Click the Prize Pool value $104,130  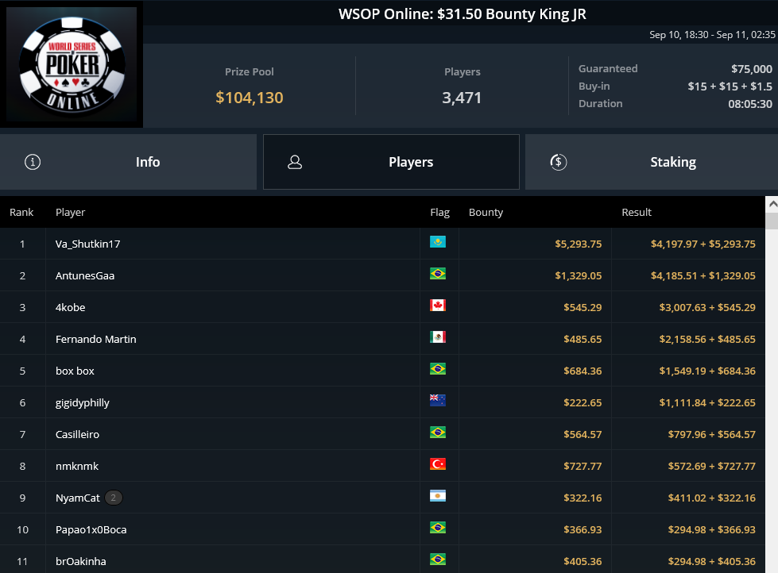coord(250,98)
